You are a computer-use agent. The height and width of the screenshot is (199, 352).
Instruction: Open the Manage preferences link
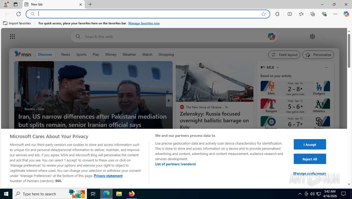310,173
